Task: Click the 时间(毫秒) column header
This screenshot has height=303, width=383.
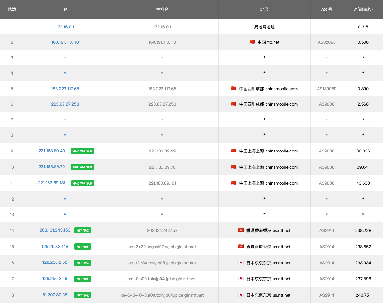Action: pyautogui.click(x=363, y=10)
